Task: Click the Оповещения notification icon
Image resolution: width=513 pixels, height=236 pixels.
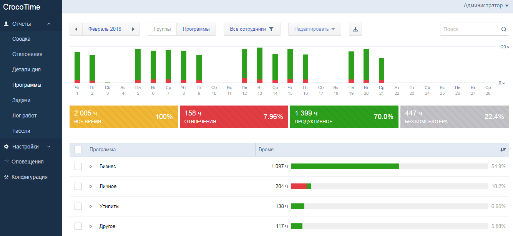Action: (6, 162)
